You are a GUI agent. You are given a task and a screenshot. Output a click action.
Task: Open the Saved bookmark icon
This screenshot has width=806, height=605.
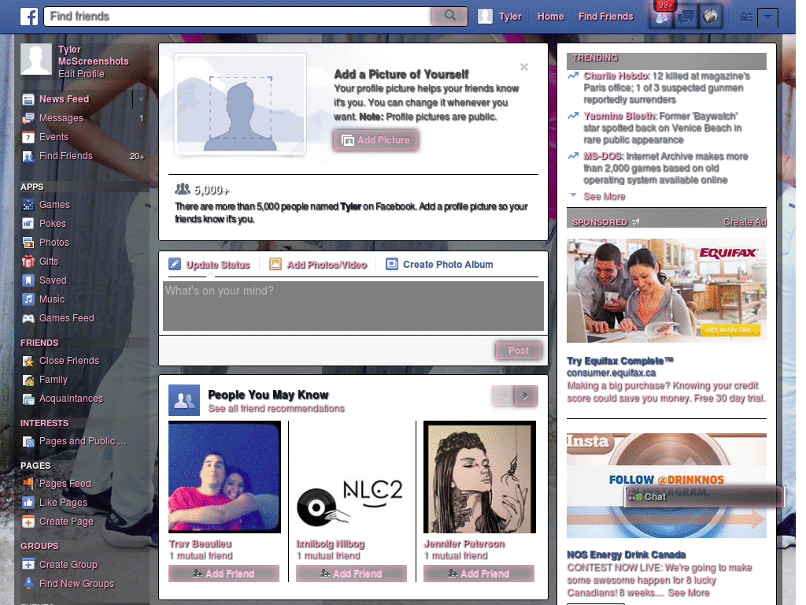pyautogui.click(x=28, y=280)
